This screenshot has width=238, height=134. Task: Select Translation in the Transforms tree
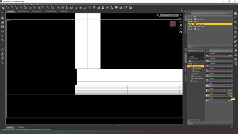coord(198,68)
